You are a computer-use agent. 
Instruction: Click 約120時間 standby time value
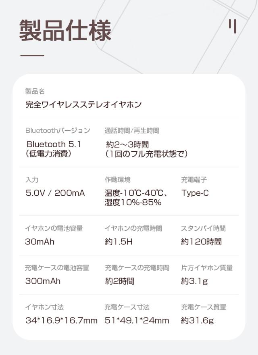(201, 242)
